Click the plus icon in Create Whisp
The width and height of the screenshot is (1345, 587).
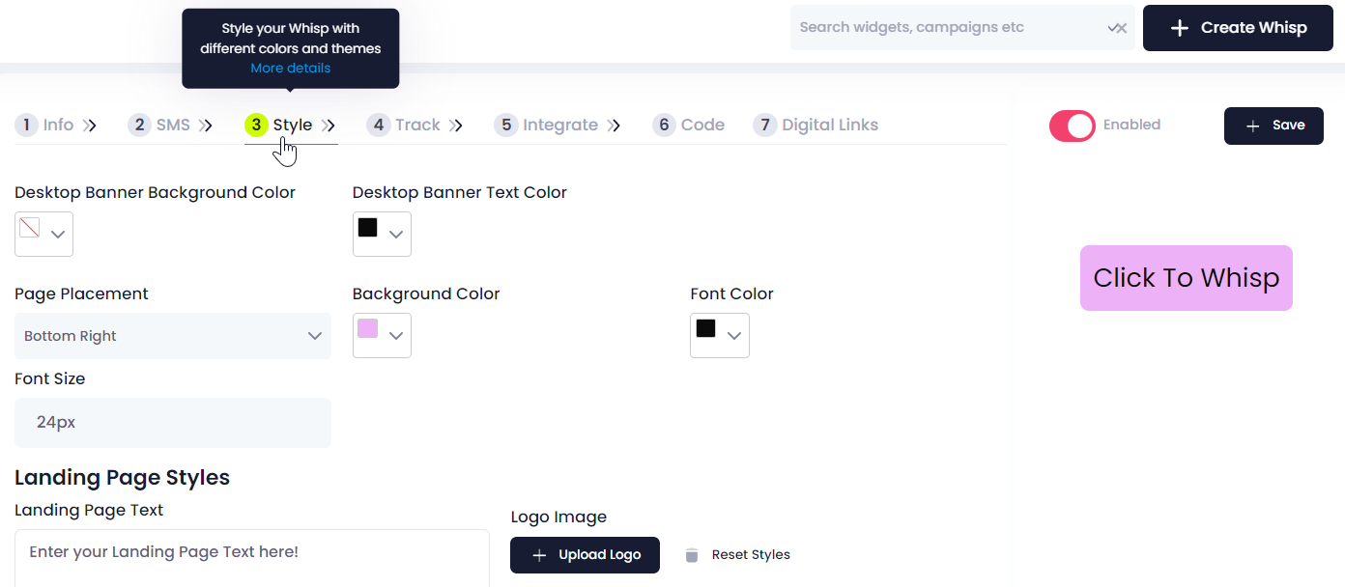point(1179,28)
